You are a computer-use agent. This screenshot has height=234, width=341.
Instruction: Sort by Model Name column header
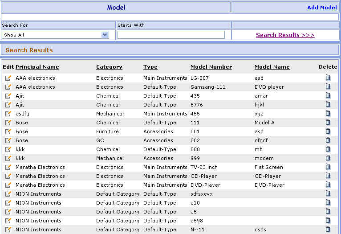272,67
